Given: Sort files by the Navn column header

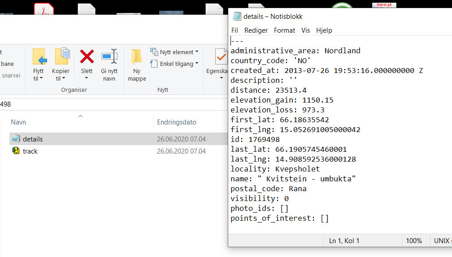Looking at the screenshot, I should click(x=18, y=122).
